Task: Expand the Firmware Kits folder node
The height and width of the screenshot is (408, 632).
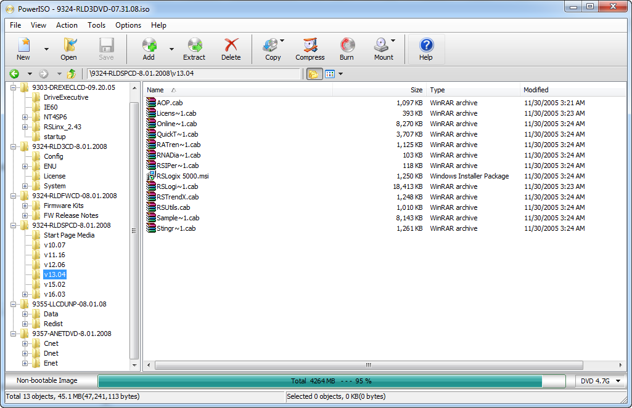Action: 25,206
